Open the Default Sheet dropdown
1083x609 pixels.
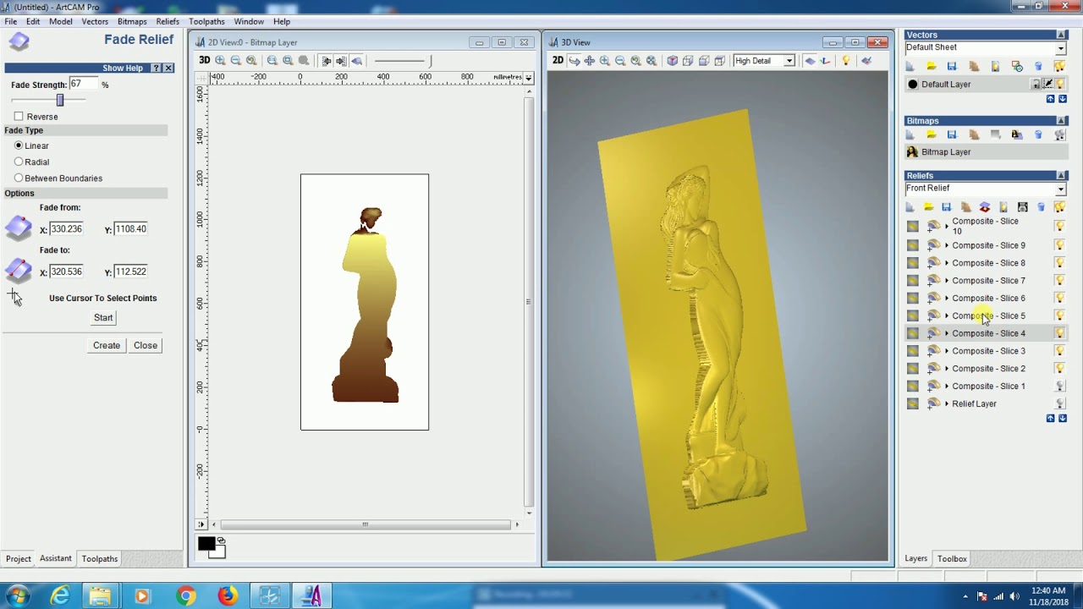click(1060, 48)
